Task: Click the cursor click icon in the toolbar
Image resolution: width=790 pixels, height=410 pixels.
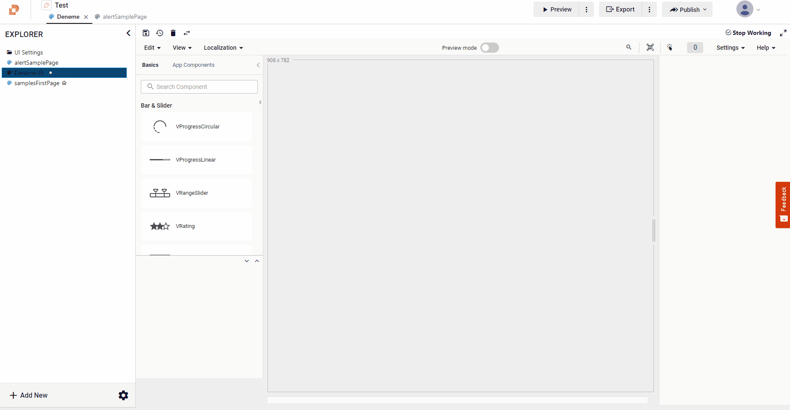Action: click(x=670, y=48)
